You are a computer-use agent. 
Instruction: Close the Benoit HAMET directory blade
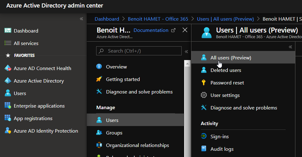pos(185,30)
